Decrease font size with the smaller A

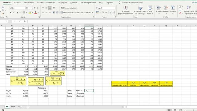coord(38,8)
